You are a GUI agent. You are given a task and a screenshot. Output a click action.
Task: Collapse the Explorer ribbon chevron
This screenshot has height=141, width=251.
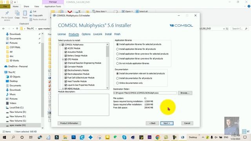tap(245, 6)
